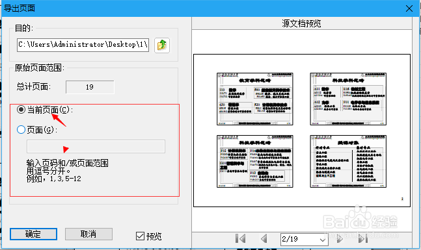Click the 例如，1,3,5-12 example text
The width and height of the screenshot is (421, 250).
54,179
